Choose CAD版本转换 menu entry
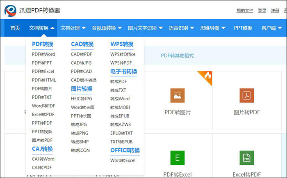The width and height of the screenshot is (287, 178). pos(84,80)
